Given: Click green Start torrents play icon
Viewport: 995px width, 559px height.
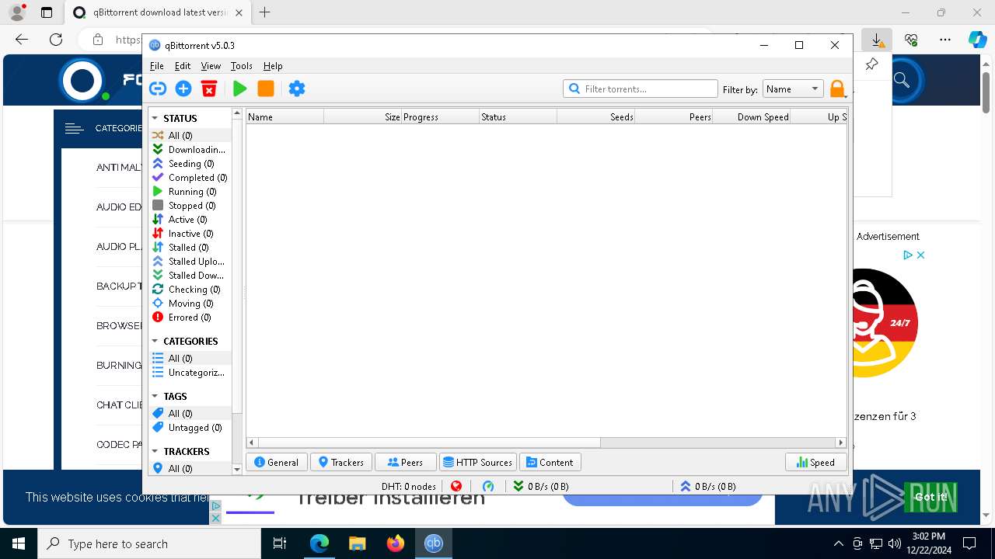Looking at the screenshot, I should pos(240,89).
